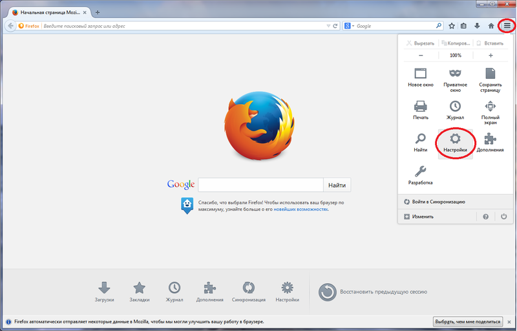Image resolution: width=517 pixels, height=331 pixels.
Task: Open the Downloads arrow in toolbar
Action: coord(477,26)
